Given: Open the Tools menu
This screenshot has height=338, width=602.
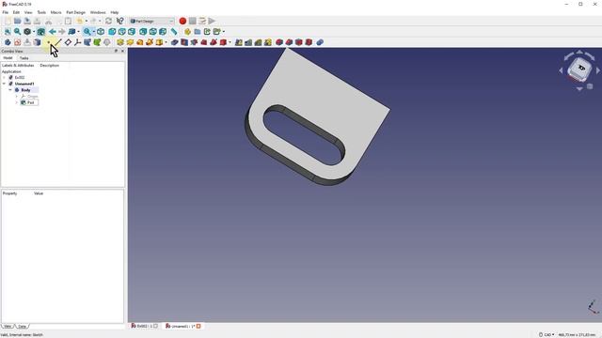Looking at the screenshot, I should point(41,12).
